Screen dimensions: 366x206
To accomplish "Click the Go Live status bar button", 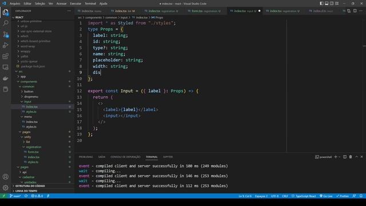I will pyautogui.click(x=326, y=196).
